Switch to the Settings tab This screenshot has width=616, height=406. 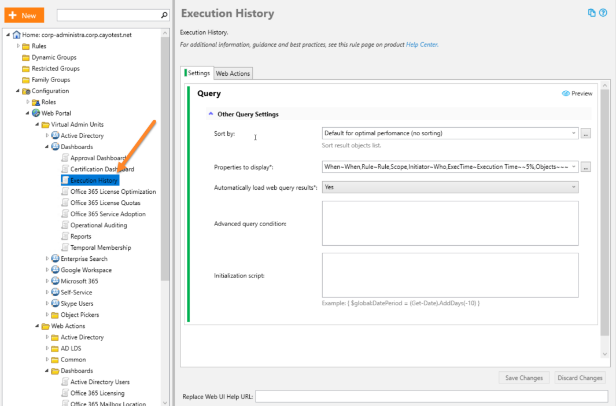tap(198, 73)
